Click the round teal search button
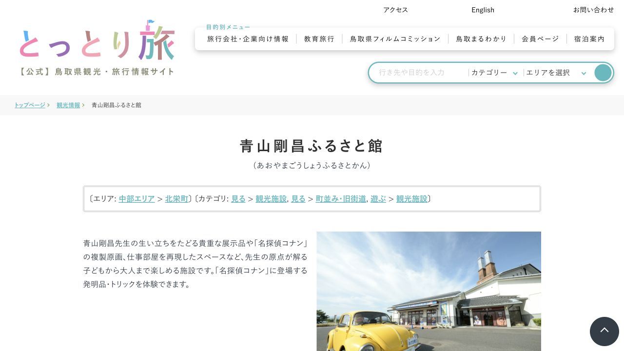The height and width of the screenshot is (351, 624). 603,73
